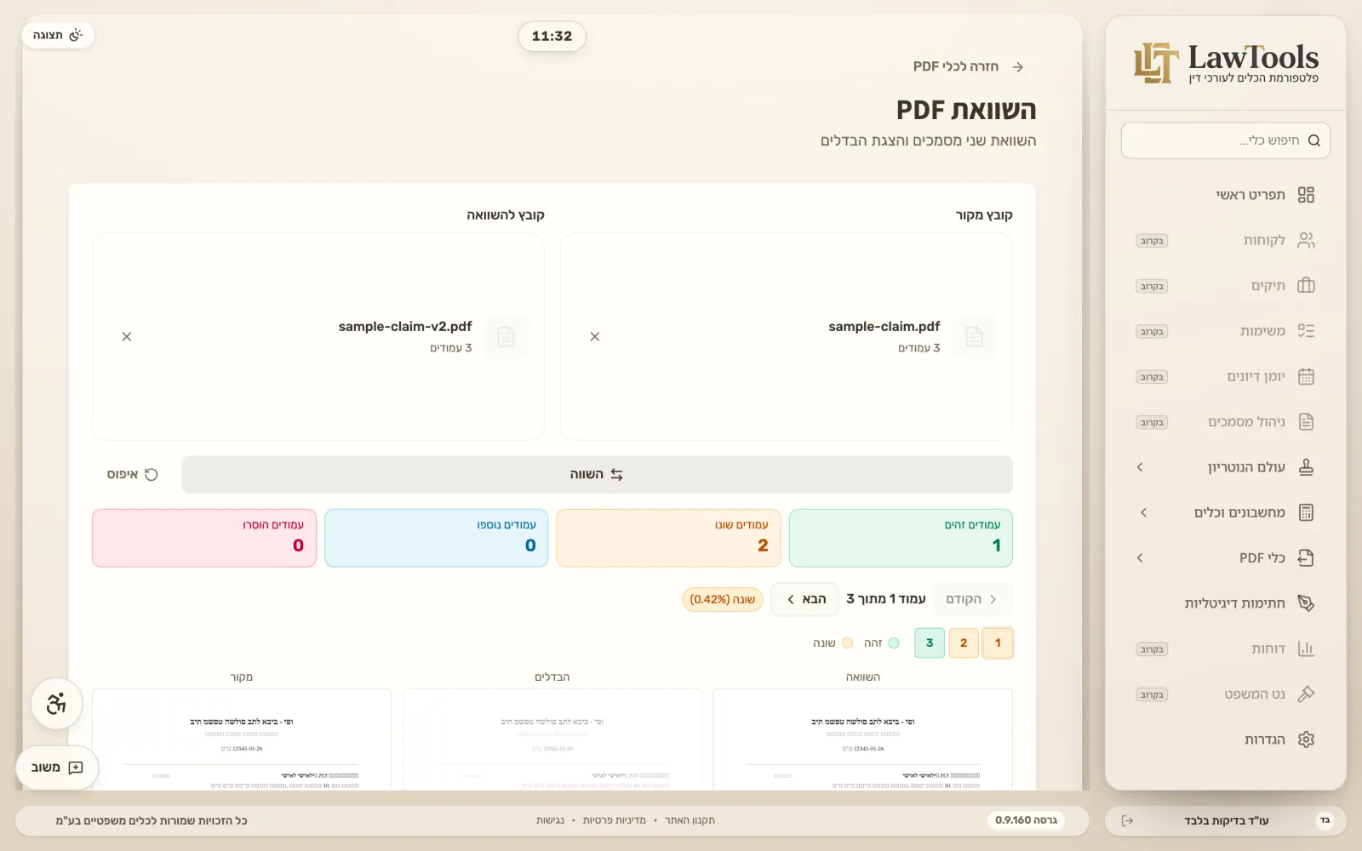Select page 1 tab in comparison
This screenshot has height=851, width=1362.
tap(998, 643)
